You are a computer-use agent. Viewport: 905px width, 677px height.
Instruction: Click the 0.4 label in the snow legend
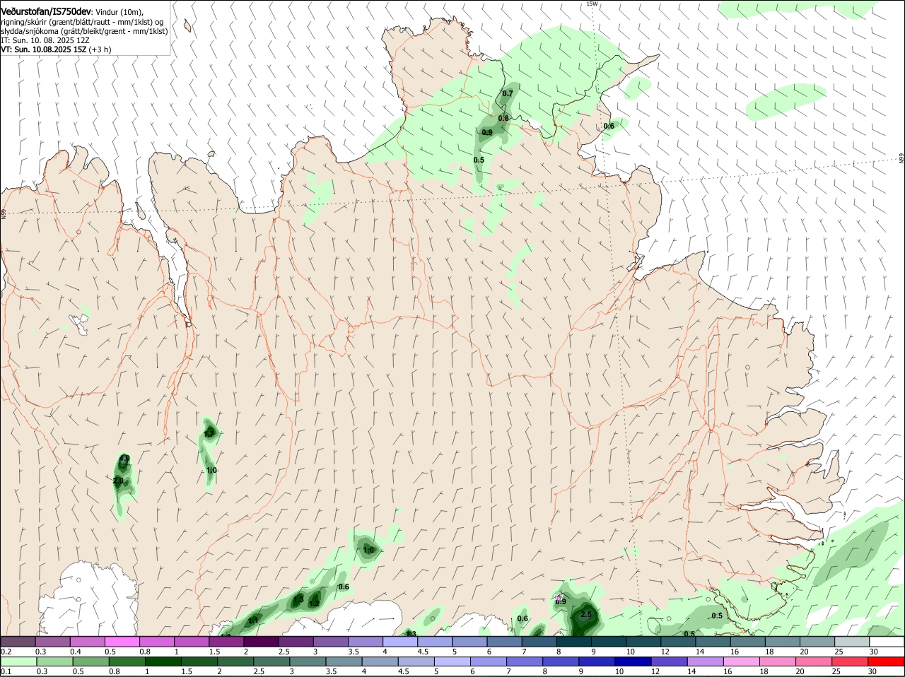76,652
